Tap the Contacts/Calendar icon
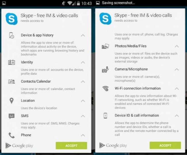The width and height of the screenshot is (187, 155). point(12,82)
